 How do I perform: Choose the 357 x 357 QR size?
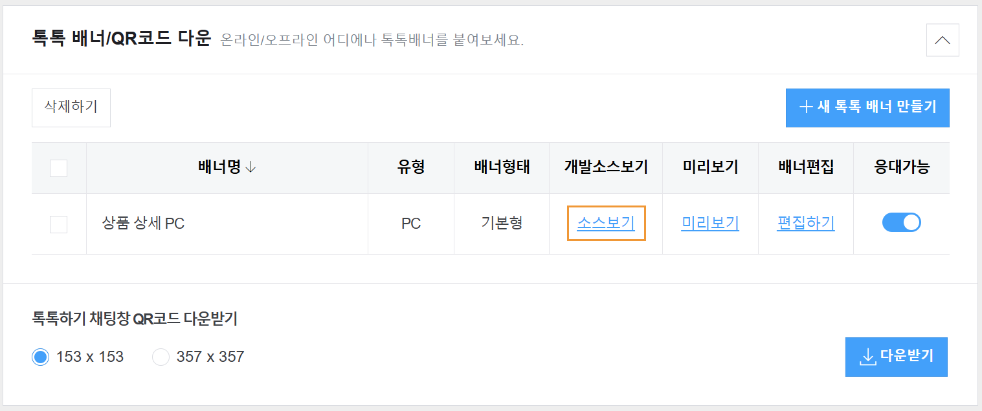coord(161,357)
